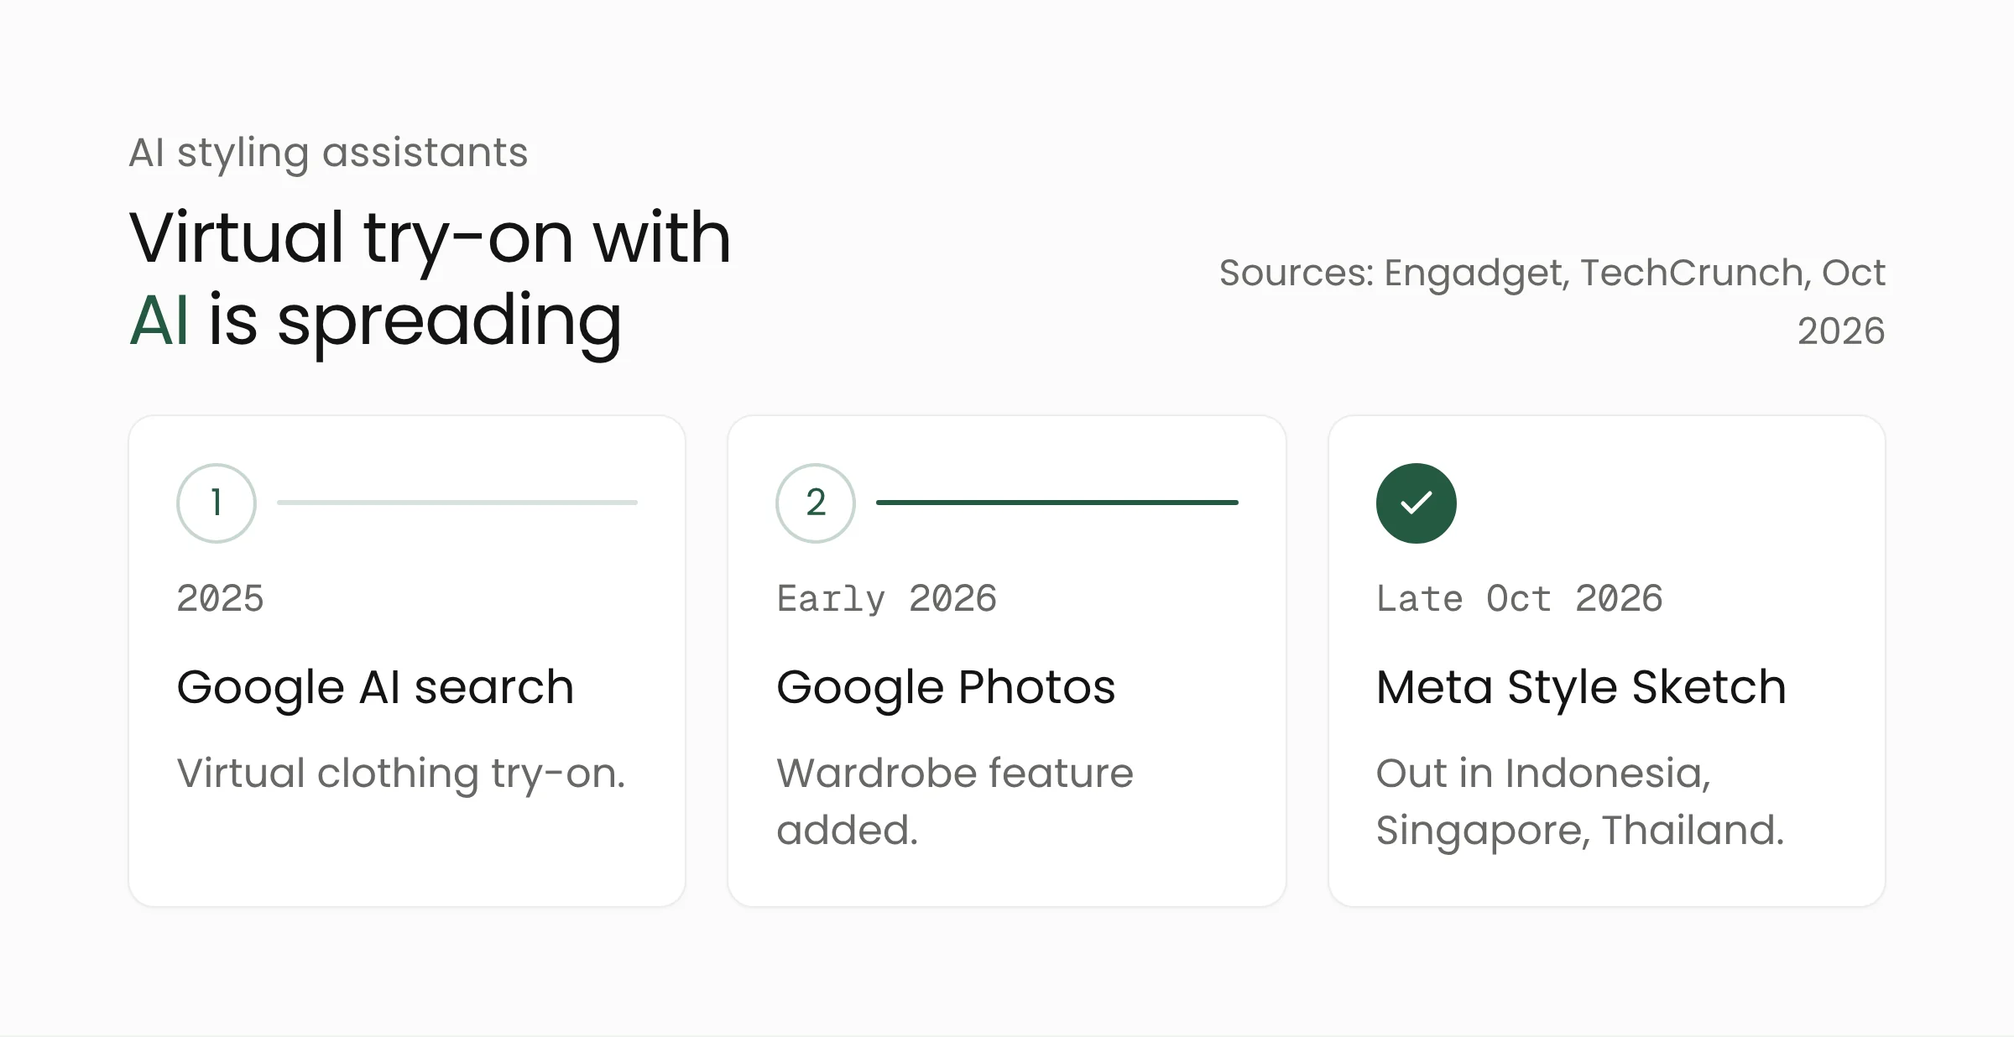Open the 'Meta Style Sketch' card title
This screenshot has width=2014, height=1037.
1581,688
